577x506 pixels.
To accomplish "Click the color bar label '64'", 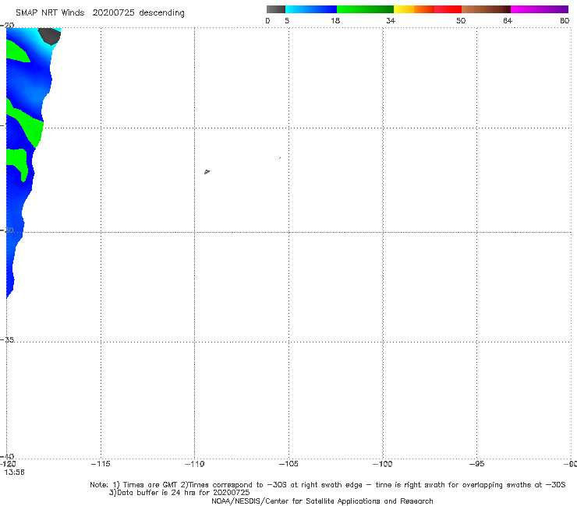I will click(x=508, y=20).
